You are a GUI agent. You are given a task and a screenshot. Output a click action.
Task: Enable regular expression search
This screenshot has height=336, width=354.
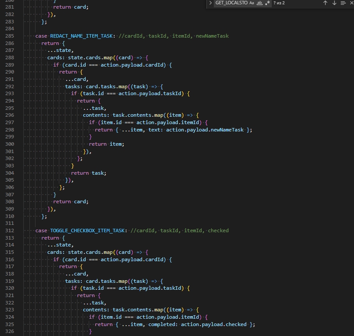tap(267, 3)
